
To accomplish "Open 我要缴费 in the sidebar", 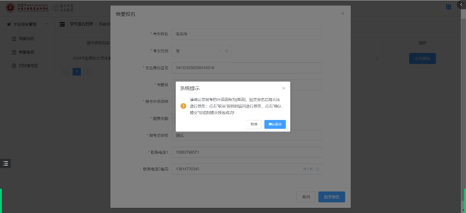I will click(26, 52).
